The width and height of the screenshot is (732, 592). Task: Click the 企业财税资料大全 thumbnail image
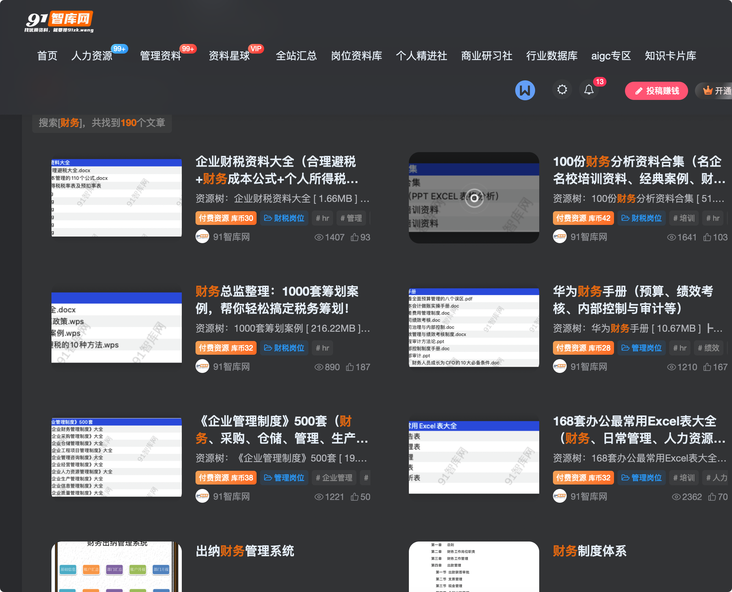tap(117, 197)
